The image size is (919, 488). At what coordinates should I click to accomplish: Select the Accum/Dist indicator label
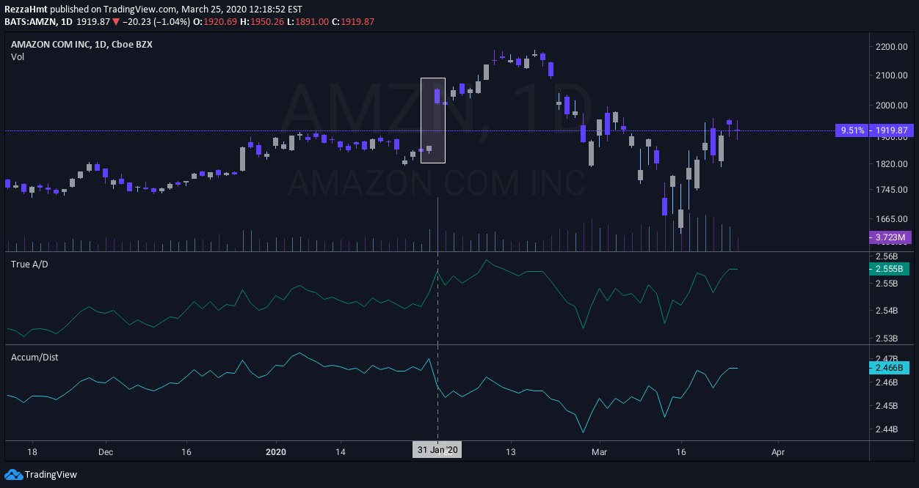coord(34,357)
